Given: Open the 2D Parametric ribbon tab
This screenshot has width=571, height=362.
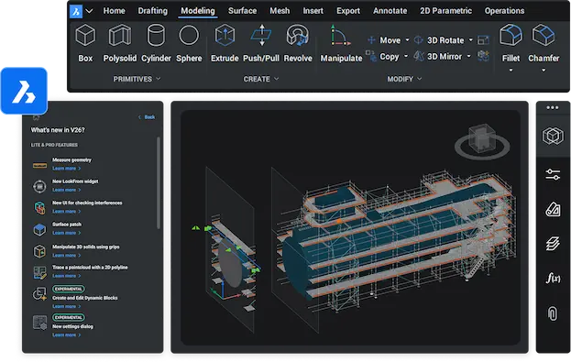Looking at the screenshot, I should pos(445,11).
